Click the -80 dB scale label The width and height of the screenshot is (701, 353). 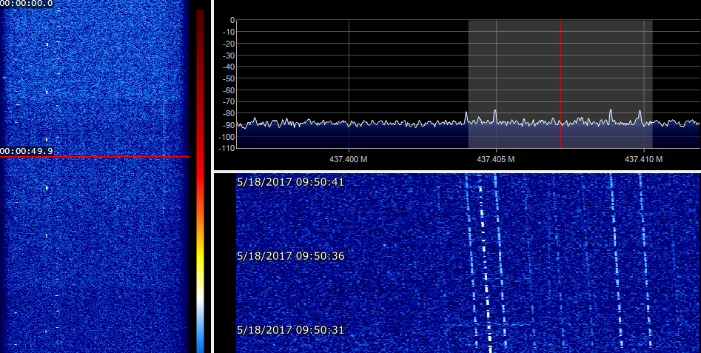coord(229,113)
